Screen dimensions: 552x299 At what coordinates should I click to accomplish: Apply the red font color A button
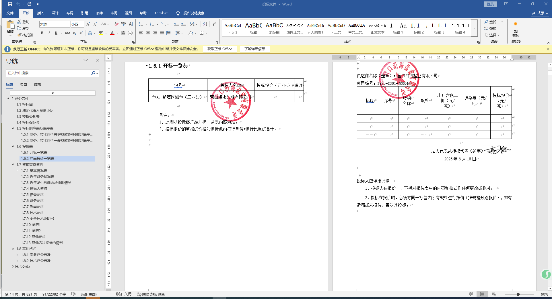[112, 33]
